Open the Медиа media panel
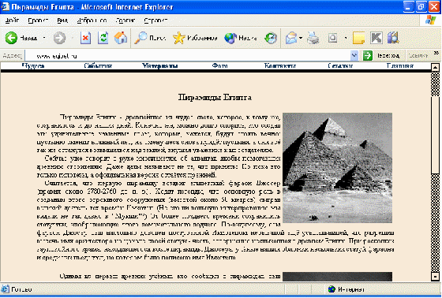The image size is (442, 298). click(241, 38)
